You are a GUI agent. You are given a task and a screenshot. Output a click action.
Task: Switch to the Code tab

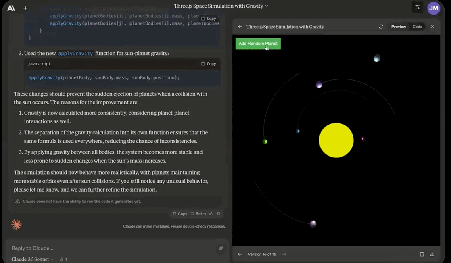tap(418, 27)
